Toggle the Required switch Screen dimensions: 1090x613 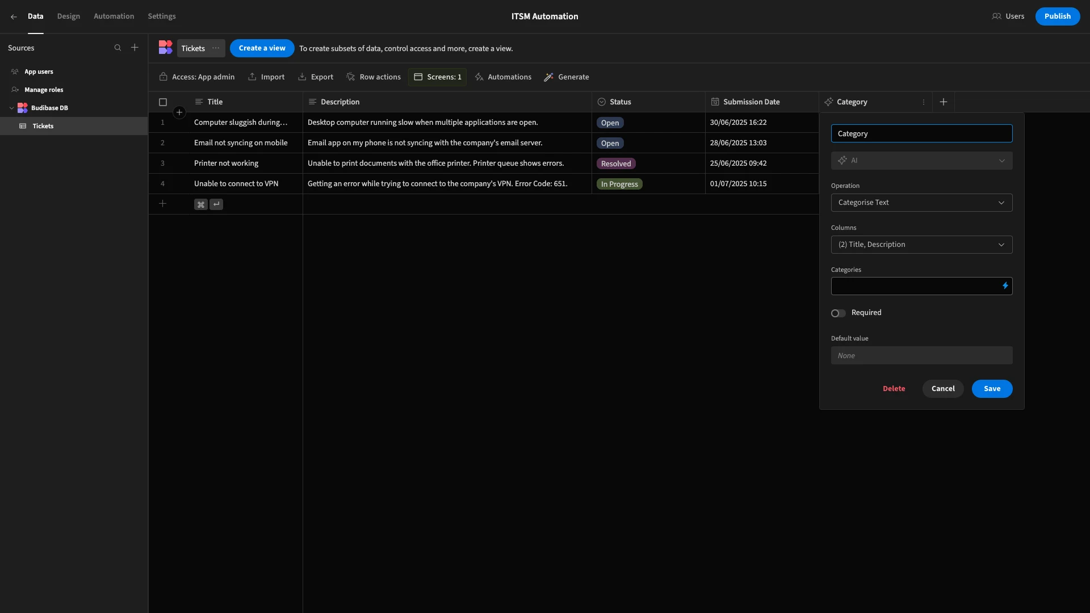[x=839, y=313]
